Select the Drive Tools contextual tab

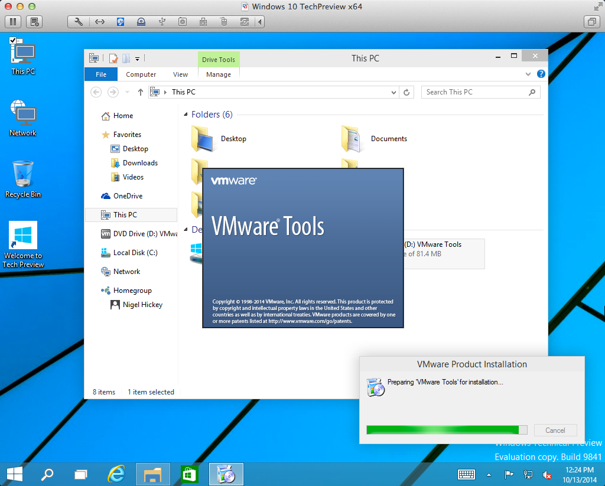(x=219, y=60)
